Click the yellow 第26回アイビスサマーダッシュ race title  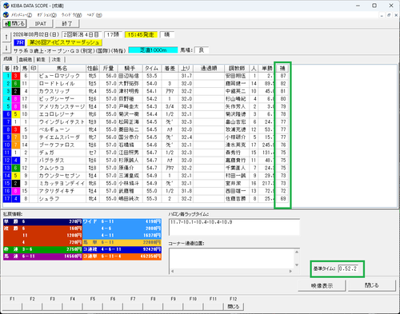64,42
